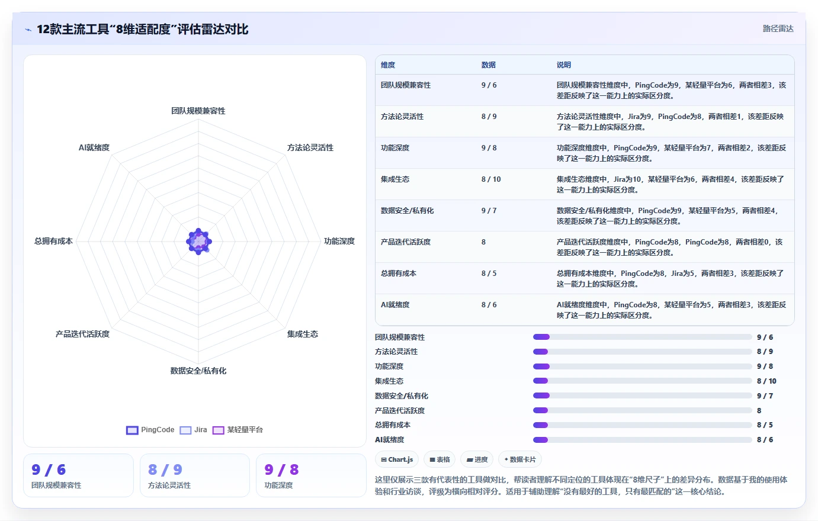Click the 集成生态 axis label on the radar
This screenshot has width=818, height=521.
[303, 334]
